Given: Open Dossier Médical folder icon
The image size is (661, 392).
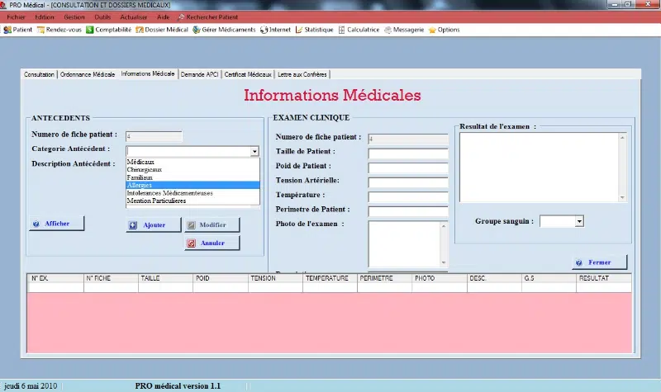Looking at the screenshot, I should [140, 30].
